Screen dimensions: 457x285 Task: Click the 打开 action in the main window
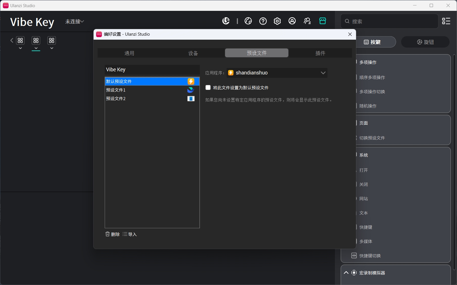tap(364, 170)
